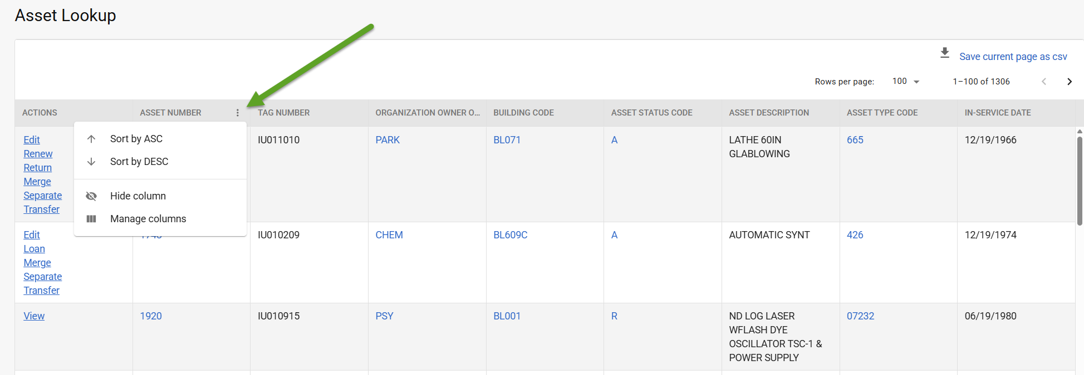Go to the next page of results
Screen dimensions: 1084x375
tap(1070, 81)
